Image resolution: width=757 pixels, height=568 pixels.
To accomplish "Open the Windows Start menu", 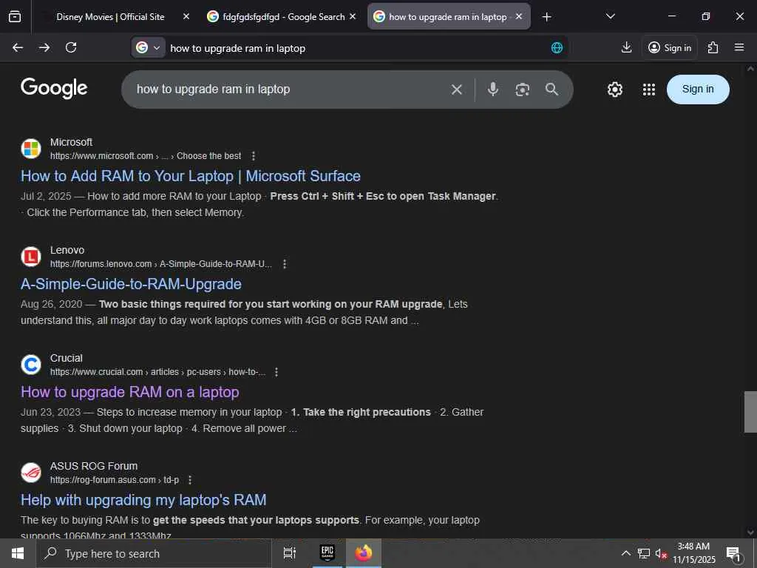I will coord(18,553).
